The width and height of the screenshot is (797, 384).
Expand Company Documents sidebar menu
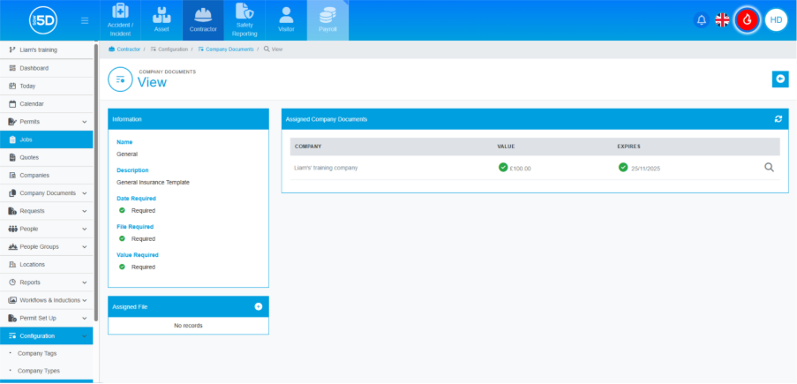tap(46, 193)
